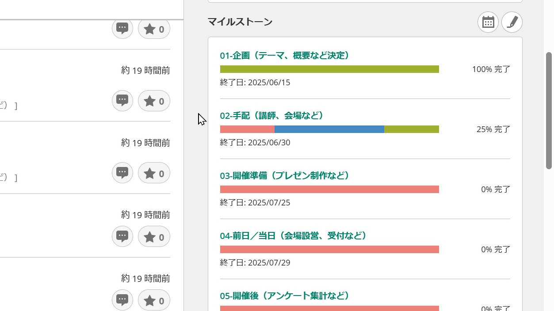Click the vertical page scrollbar thumb
The image size is (554, 311).
[x=549, y=110]
